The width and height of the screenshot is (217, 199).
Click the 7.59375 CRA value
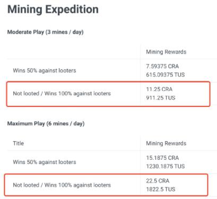[x=162, y=66]
